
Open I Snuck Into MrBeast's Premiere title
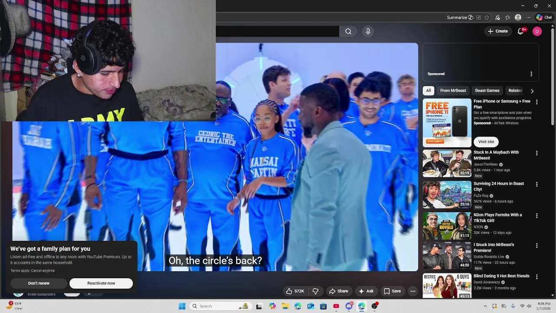(494, 247)
